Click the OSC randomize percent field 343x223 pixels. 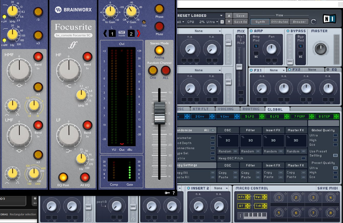click(228, 141)
